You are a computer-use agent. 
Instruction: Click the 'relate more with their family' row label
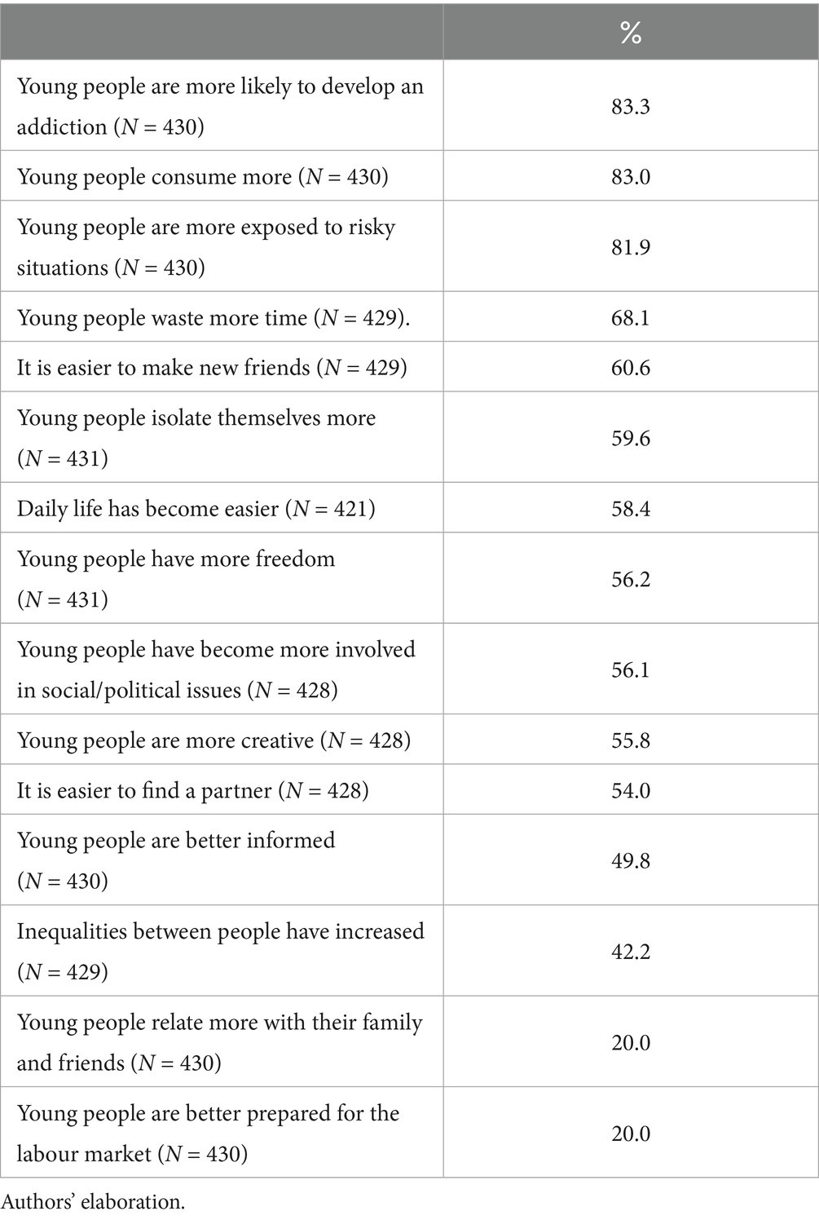[x=219, y=1042]
